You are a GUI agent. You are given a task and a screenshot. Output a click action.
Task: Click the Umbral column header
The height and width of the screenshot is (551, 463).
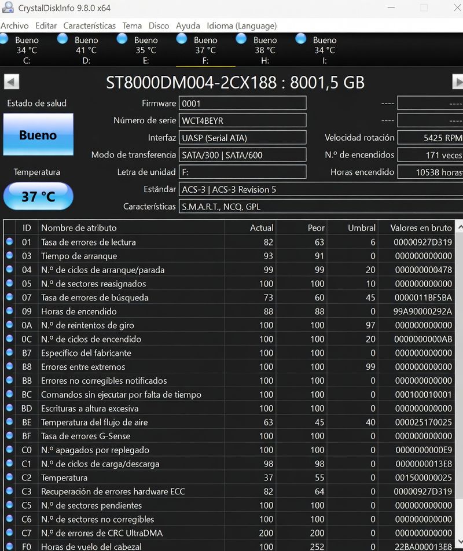352,227
